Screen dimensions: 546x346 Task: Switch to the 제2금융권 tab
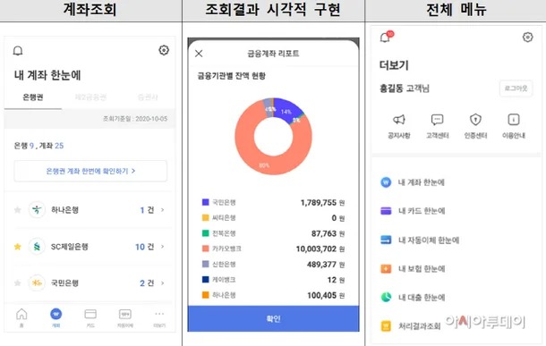pyautogui.click(x=90, y=97)
